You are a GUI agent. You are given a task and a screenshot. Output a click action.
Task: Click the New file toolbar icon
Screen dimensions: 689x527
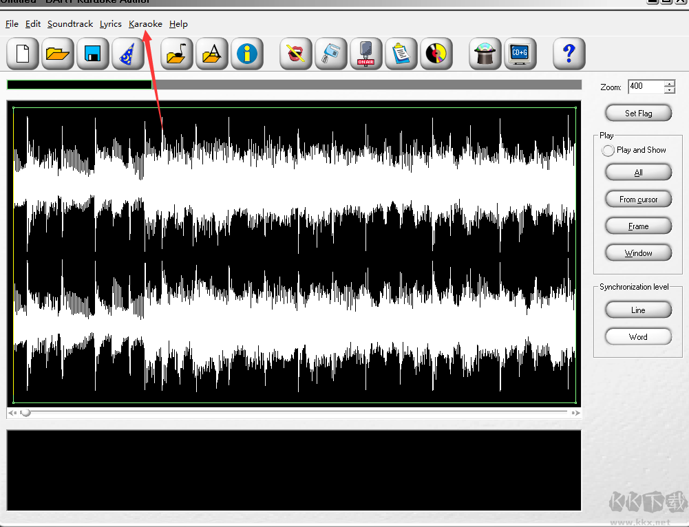(x=23, y=54)
